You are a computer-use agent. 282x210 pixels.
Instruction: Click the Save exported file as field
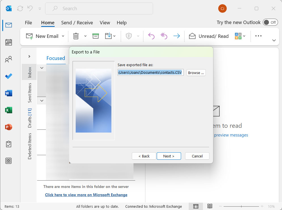coord(150,73)
